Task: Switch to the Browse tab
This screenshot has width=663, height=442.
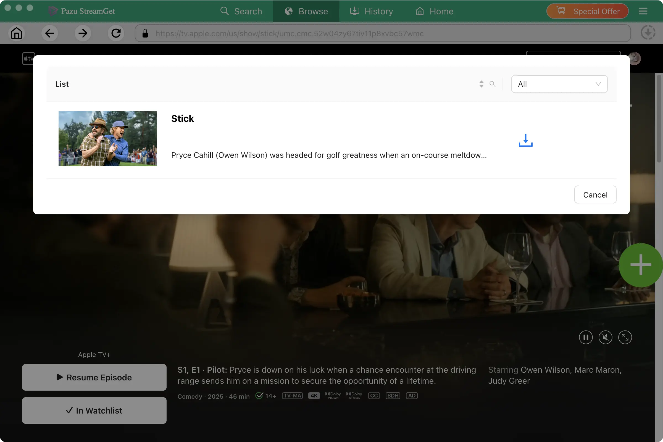Action: tap(306, 11)
